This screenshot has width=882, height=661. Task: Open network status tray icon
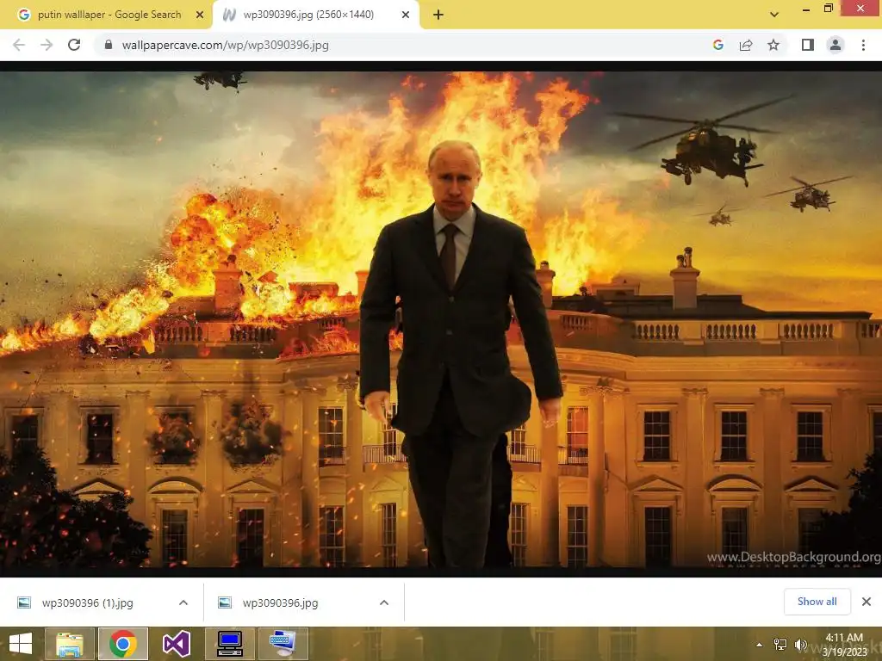point(780,645)
